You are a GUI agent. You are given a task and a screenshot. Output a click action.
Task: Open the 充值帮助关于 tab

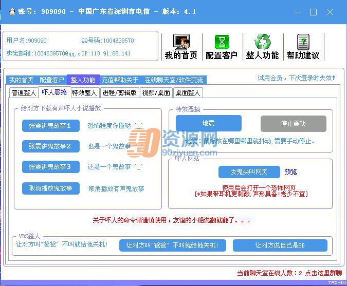[x=120, y=80]
